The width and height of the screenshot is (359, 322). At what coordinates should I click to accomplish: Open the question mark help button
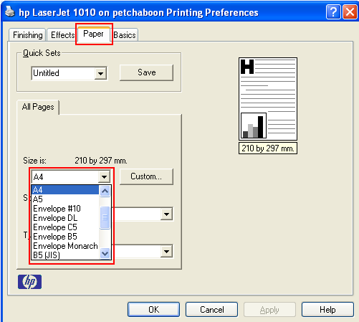333,11
